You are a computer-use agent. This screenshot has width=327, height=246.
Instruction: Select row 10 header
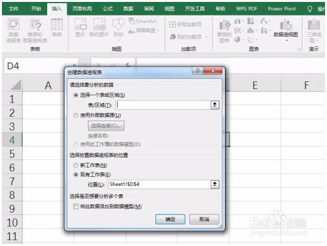pyautogui.click(x=12, y=222)
